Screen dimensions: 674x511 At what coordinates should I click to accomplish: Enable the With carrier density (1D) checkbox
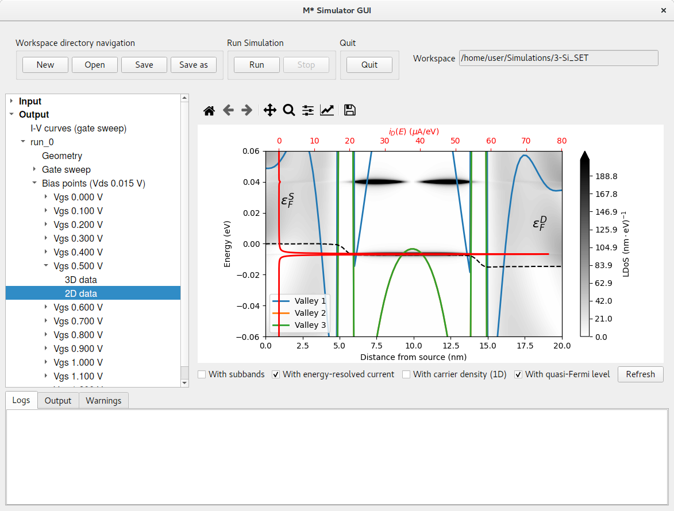pos(407,374)
